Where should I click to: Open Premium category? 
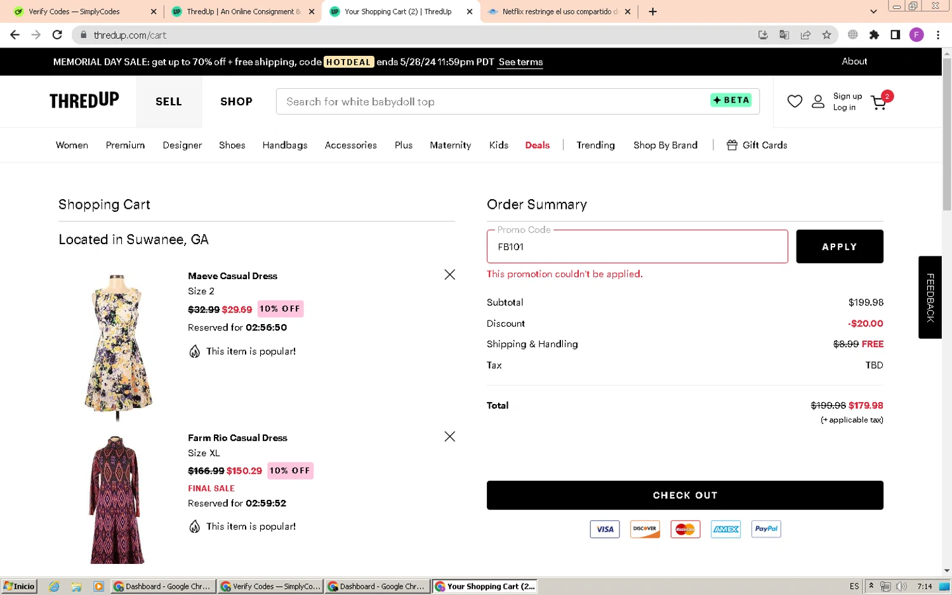point(125,145)
